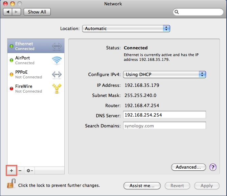Open the purple help question mark button

[213, 167]
